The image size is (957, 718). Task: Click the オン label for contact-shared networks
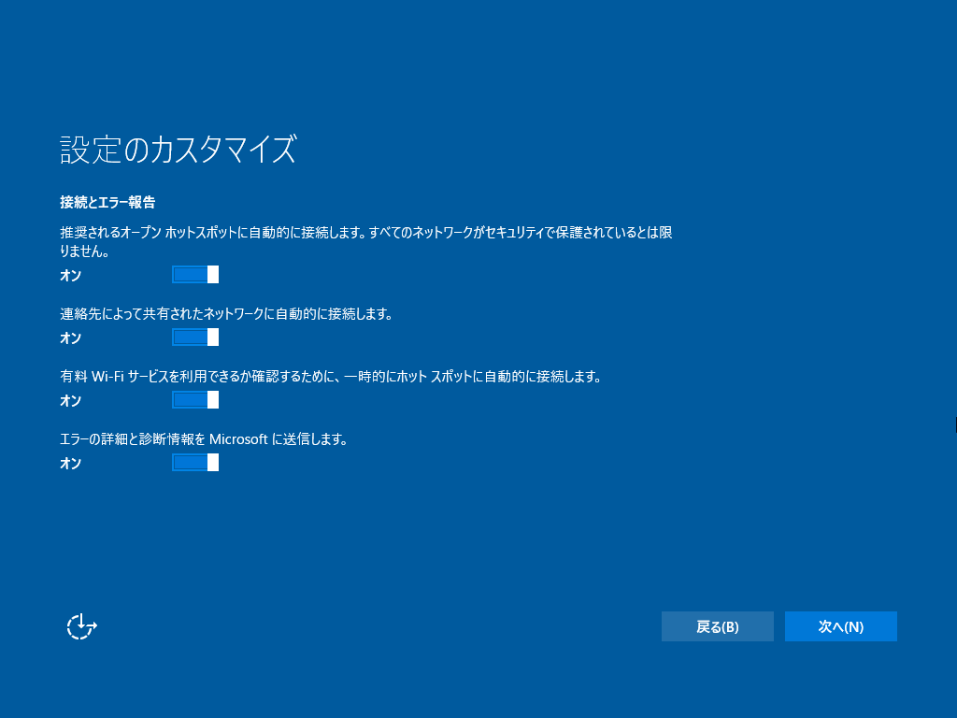pos(69,338)
